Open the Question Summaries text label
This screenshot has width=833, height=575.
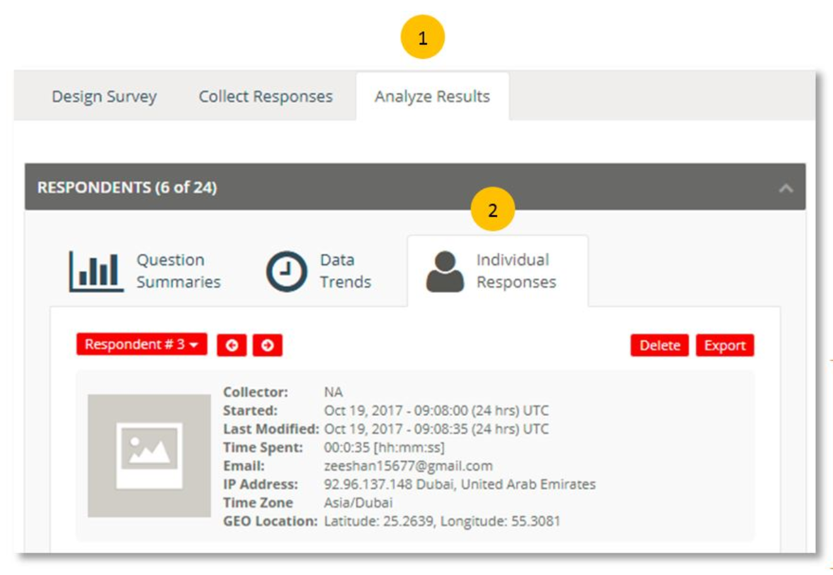[179, 271]
